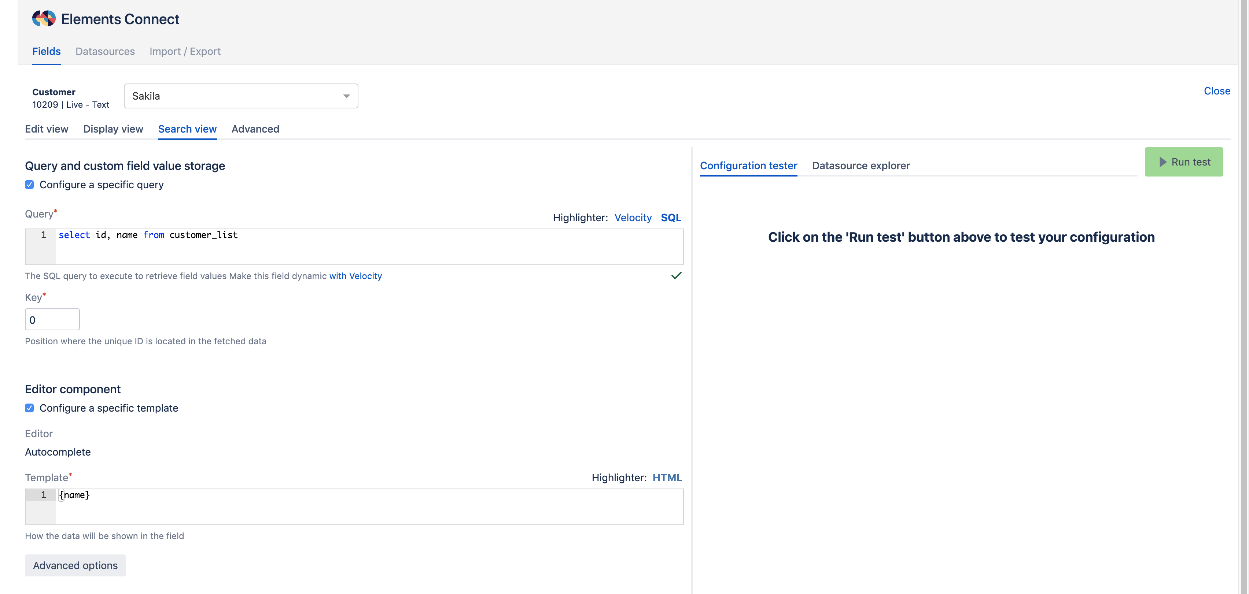This screenshot has width=1249, height=594.
Task: Switch to Display view tab
Action: click(113, 129)
